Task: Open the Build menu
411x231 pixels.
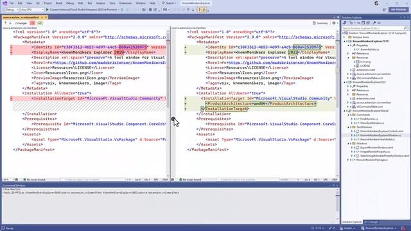Action: (59, 3)
